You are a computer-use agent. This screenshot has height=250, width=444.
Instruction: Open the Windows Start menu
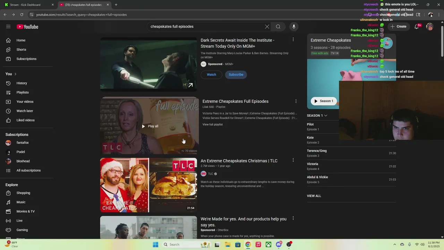pyautogui.click(x=156, y=244)
